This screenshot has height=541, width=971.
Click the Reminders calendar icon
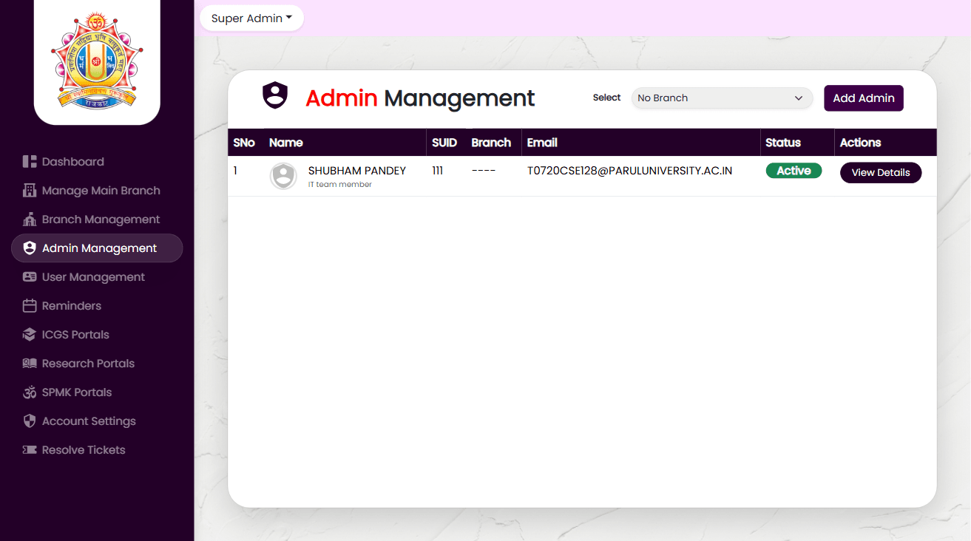pyautogui.click(x=30, y=306)
